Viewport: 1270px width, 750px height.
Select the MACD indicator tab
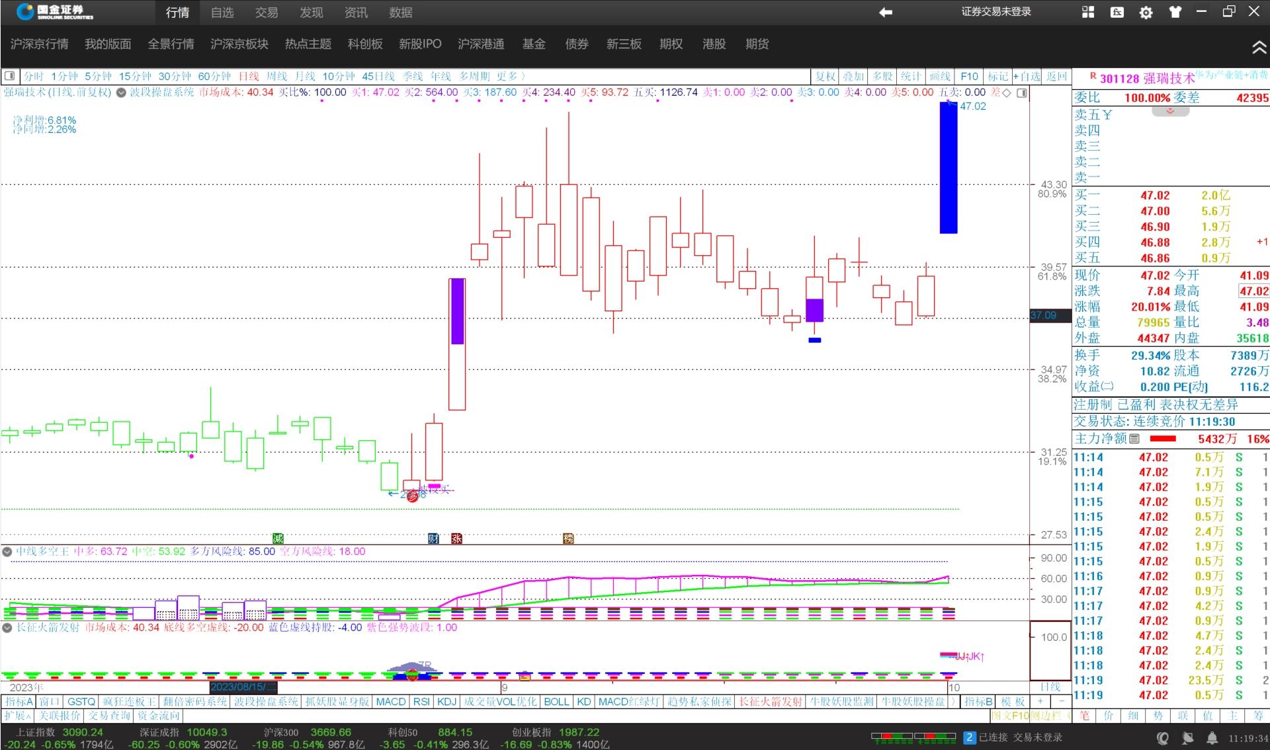click(x=390, y=702)
